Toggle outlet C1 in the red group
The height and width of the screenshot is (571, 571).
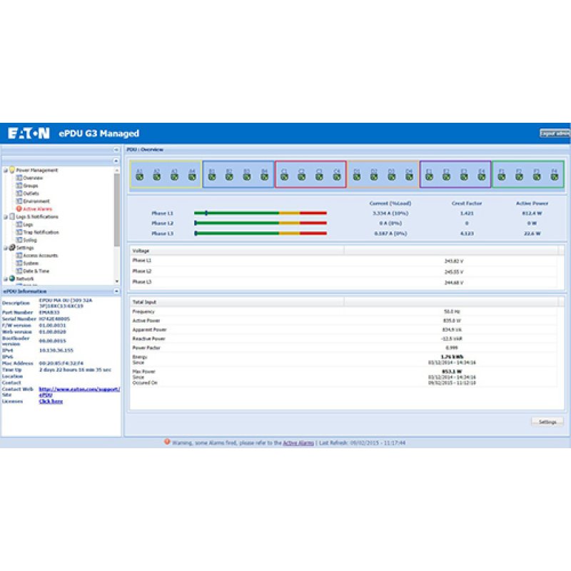[x=285, y=176]
